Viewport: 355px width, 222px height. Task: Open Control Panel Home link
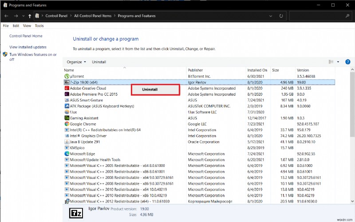[x=26, y=36]
